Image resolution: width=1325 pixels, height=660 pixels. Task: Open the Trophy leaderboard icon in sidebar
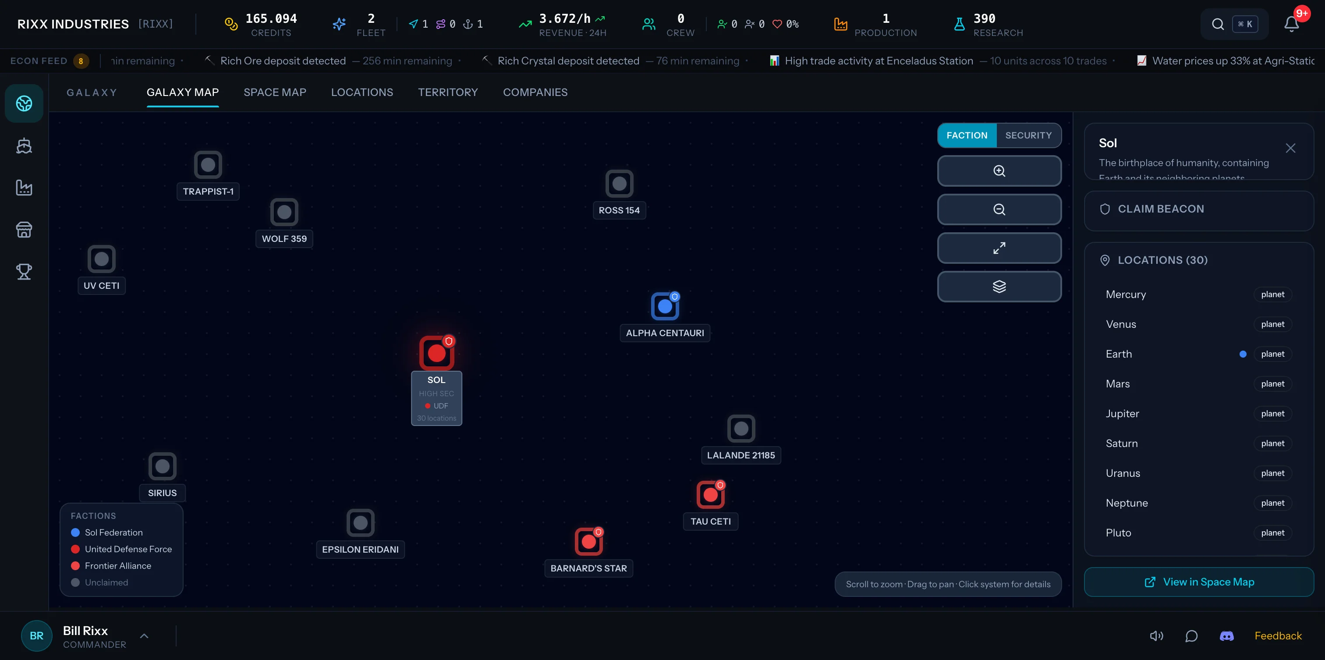tap(24, 271)
